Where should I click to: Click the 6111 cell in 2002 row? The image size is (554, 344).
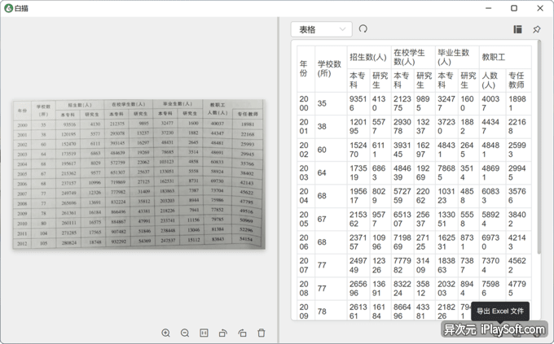click(x=380, y=150)
